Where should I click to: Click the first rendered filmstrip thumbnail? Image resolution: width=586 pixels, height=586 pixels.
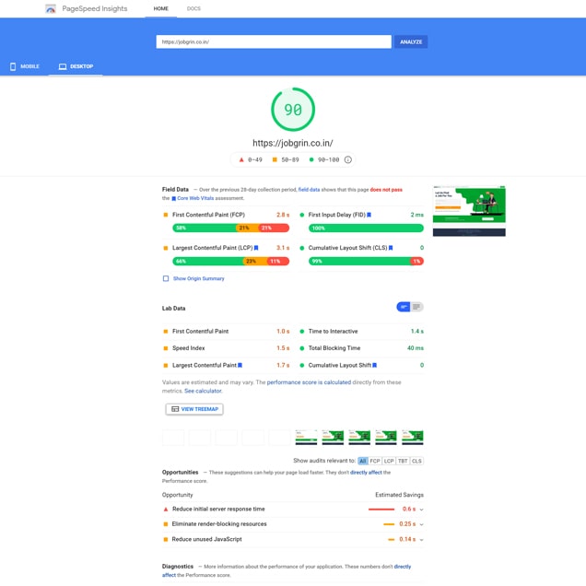click(x=306, y=438)
